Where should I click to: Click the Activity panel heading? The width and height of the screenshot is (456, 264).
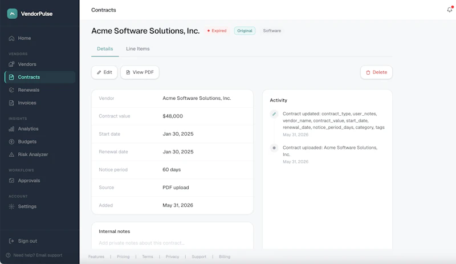[x=278, y=100]
